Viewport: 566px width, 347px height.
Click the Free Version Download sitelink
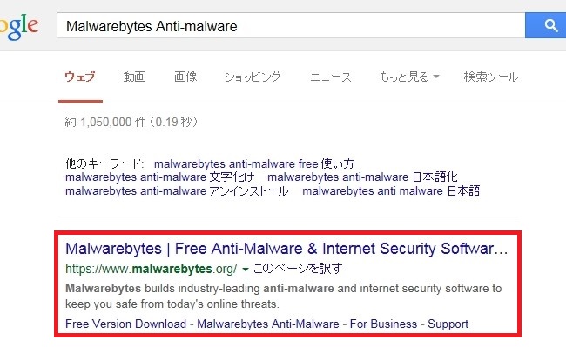(125, 324)
